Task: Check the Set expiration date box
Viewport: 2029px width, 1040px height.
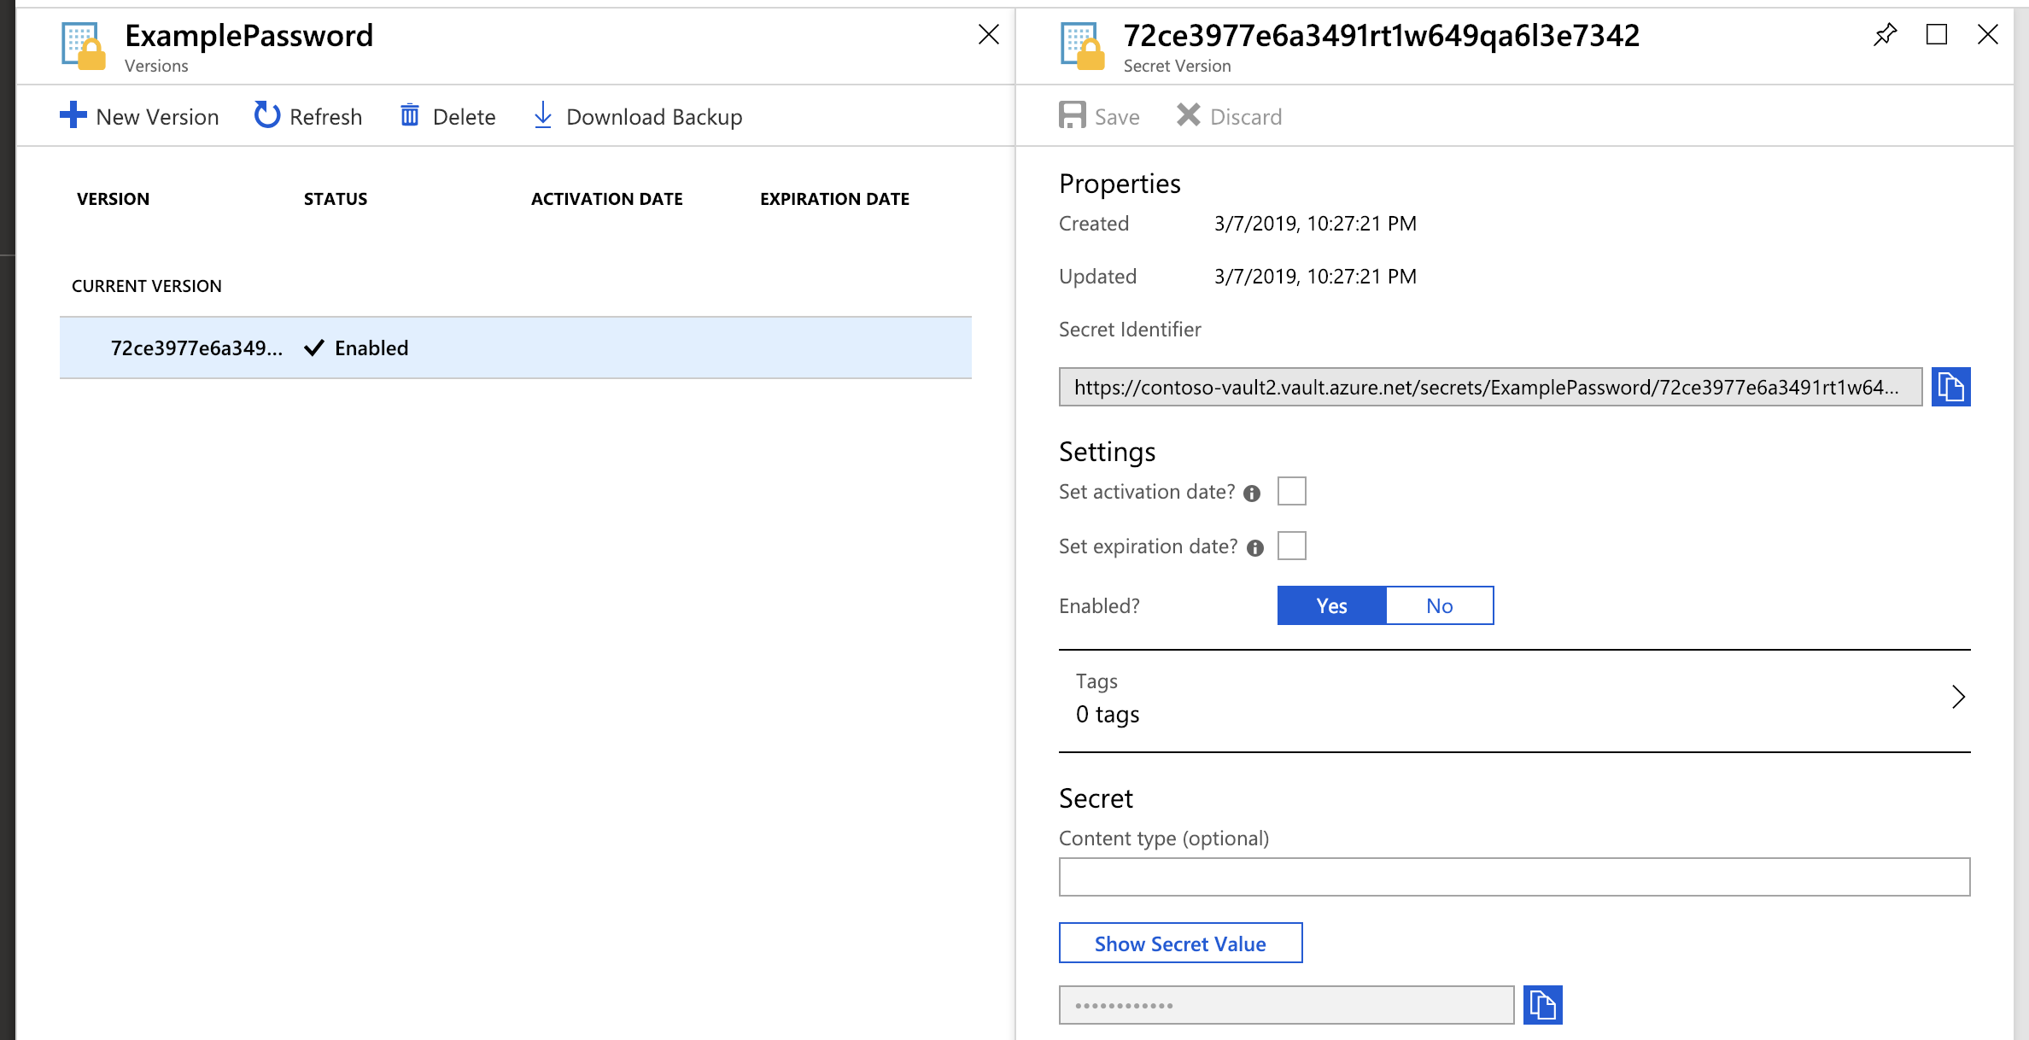Action: pyautogui.click(x=1291, y=546)
